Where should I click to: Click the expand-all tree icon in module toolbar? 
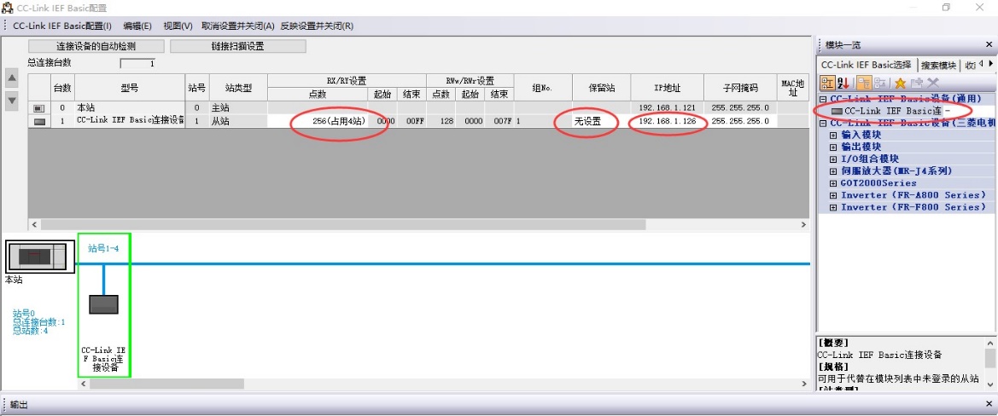pos(864,83)
